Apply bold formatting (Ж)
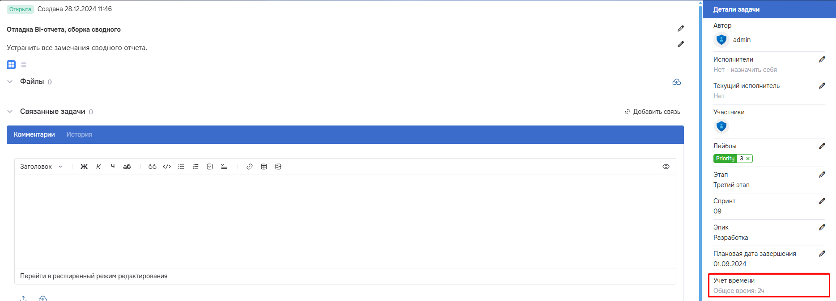 point(84,167)
